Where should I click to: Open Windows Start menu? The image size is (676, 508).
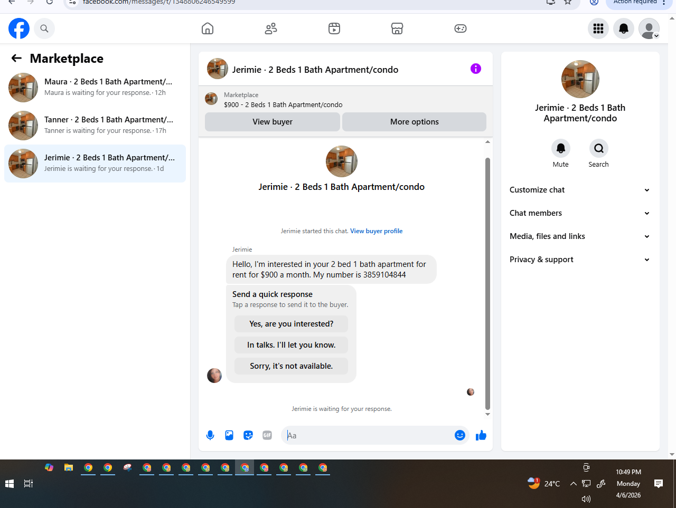tap(10, 483)
